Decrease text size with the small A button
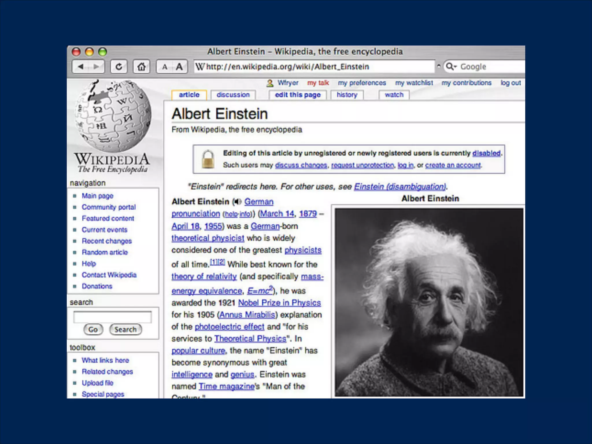Image resolution: width=592 pixels, height=444 pixels. click(164, 67)
